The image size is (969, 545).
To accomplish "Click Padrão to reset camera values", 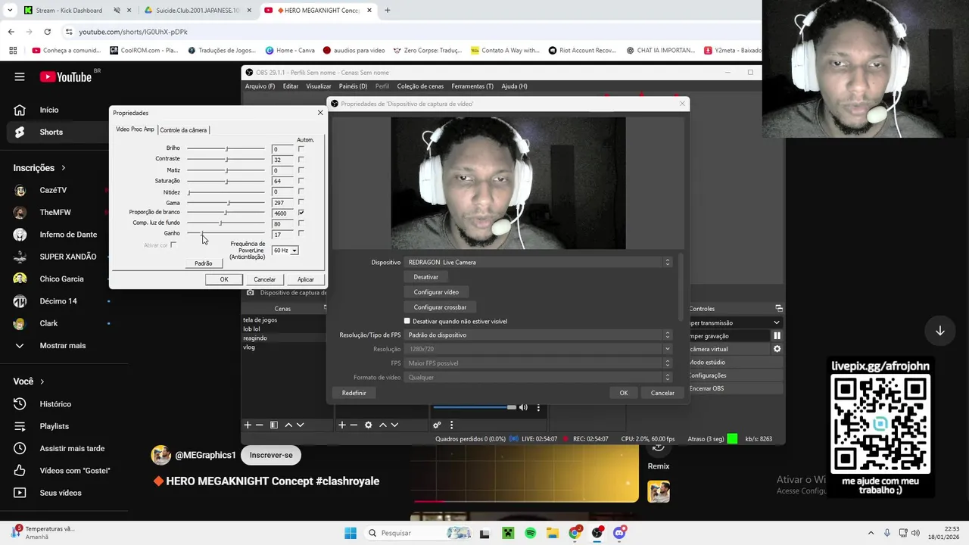I will [203, 263].
